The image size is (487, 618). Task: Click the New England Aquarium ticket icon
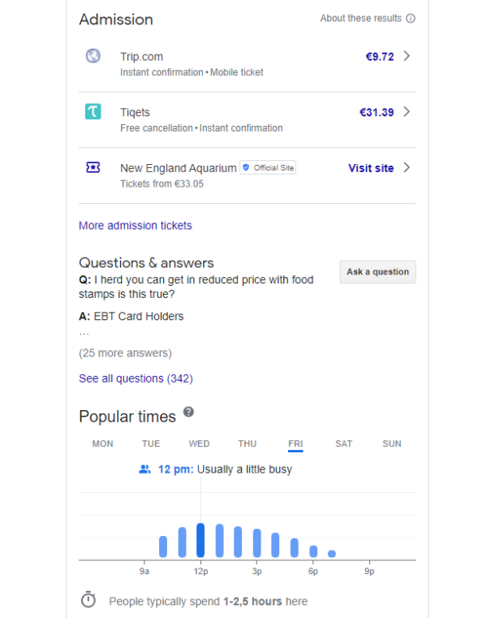[x=93, y=167]
